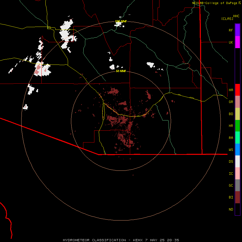242x242 pixels.
Task: Click the ND legend label
Action: [231, 209]
